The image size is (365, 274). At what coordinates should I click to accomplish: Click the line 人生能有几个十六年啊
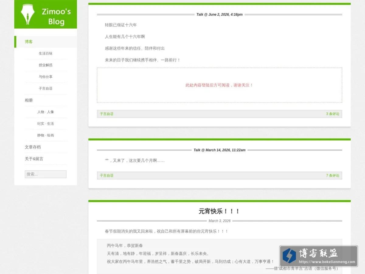(125, 37)
